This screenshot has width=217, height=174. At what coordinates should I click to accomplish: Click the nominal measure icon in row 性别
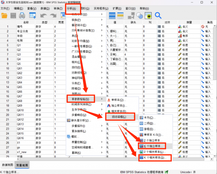[x=180, y=40]
